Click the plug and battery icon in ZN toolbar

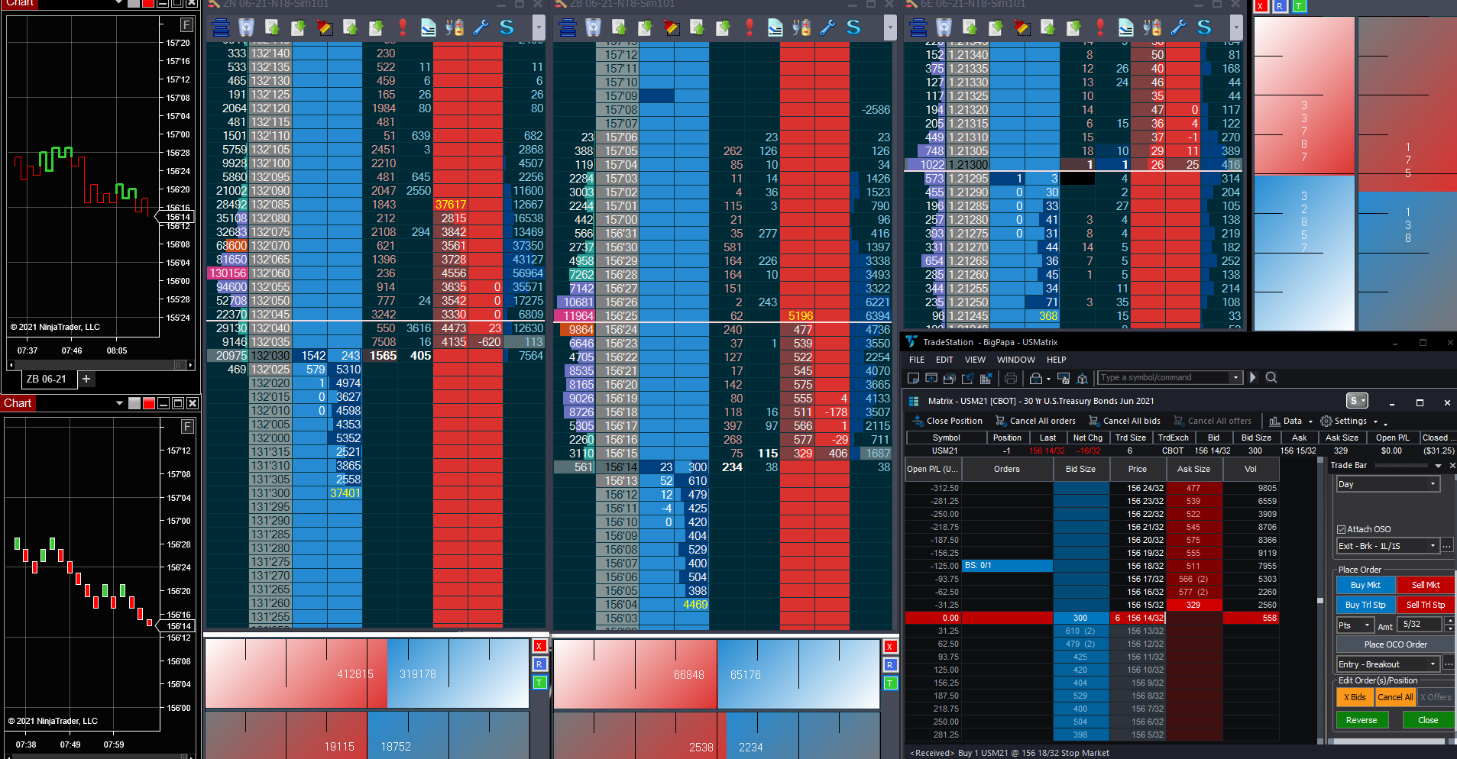click(455, 28)
